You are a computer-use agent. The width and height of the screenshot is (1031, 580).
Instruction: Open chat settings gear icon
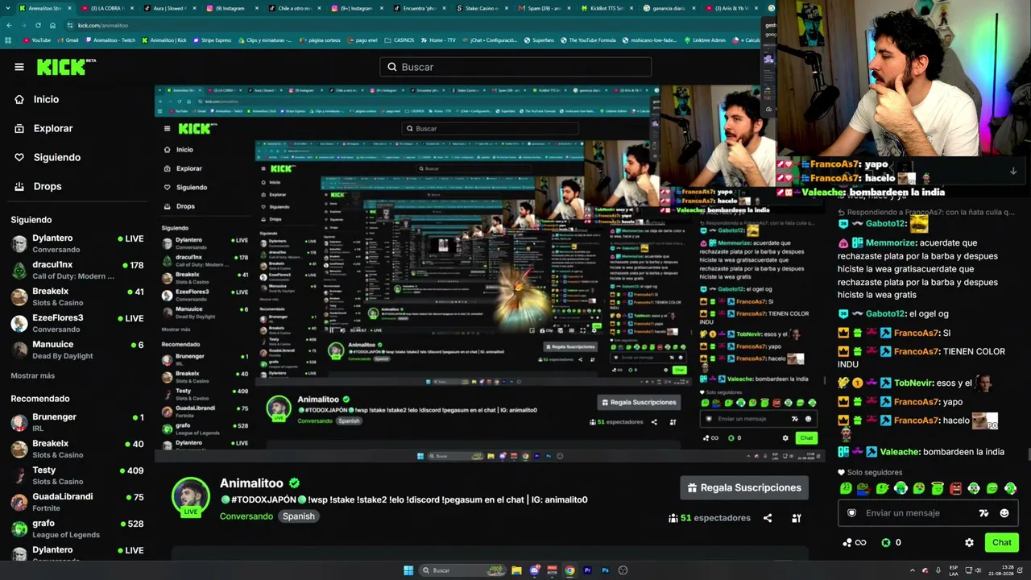pyautogui.click(x=969, y=542)
